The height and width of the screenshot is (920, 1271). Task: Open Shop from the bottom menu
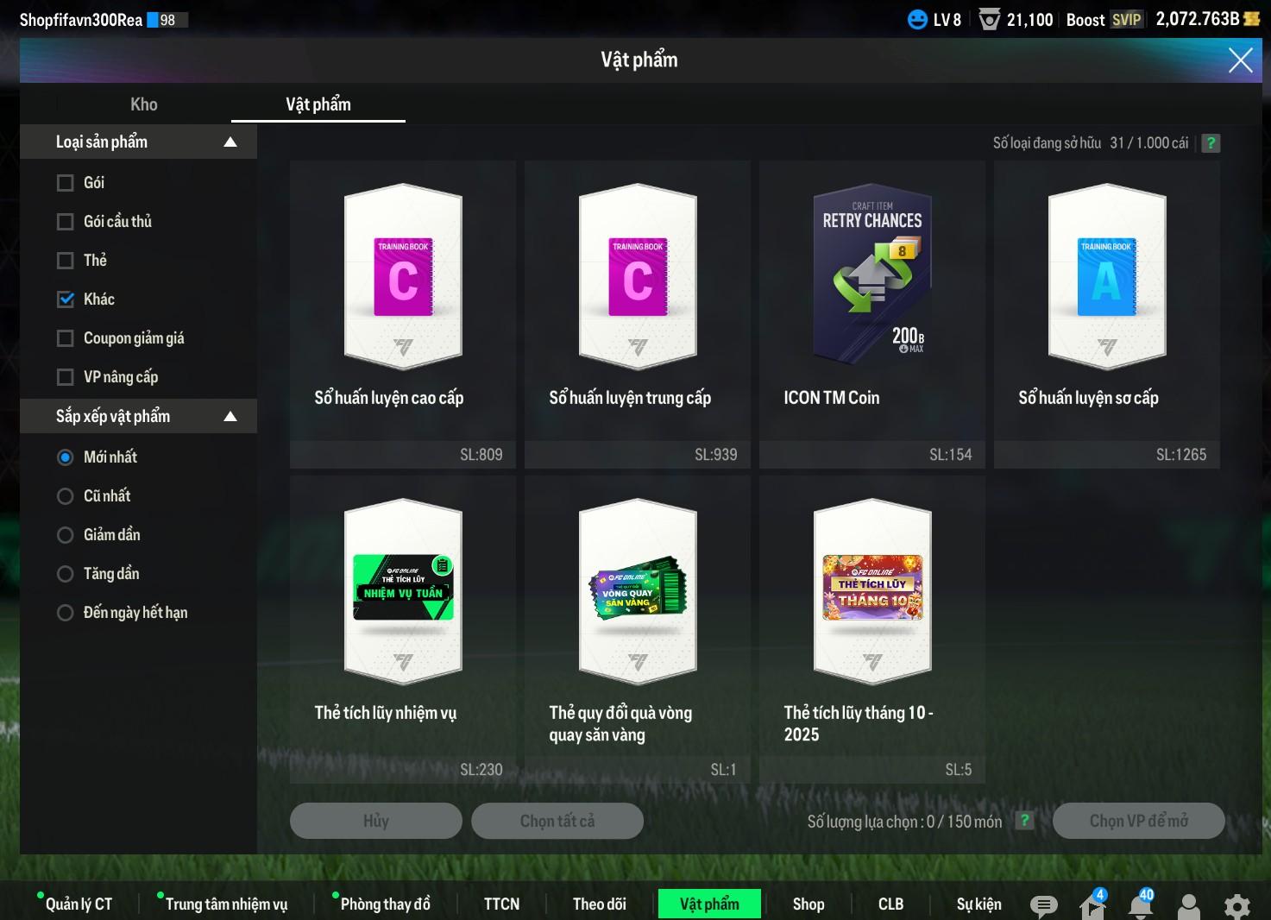(808, 904)
